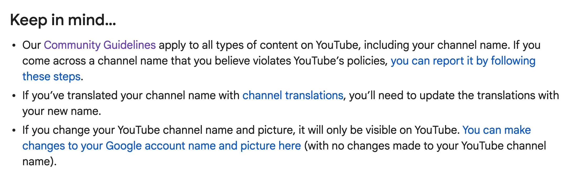571x176 pixels.
Task: Click the "you can report it by following" link
Action: (463, 61)
